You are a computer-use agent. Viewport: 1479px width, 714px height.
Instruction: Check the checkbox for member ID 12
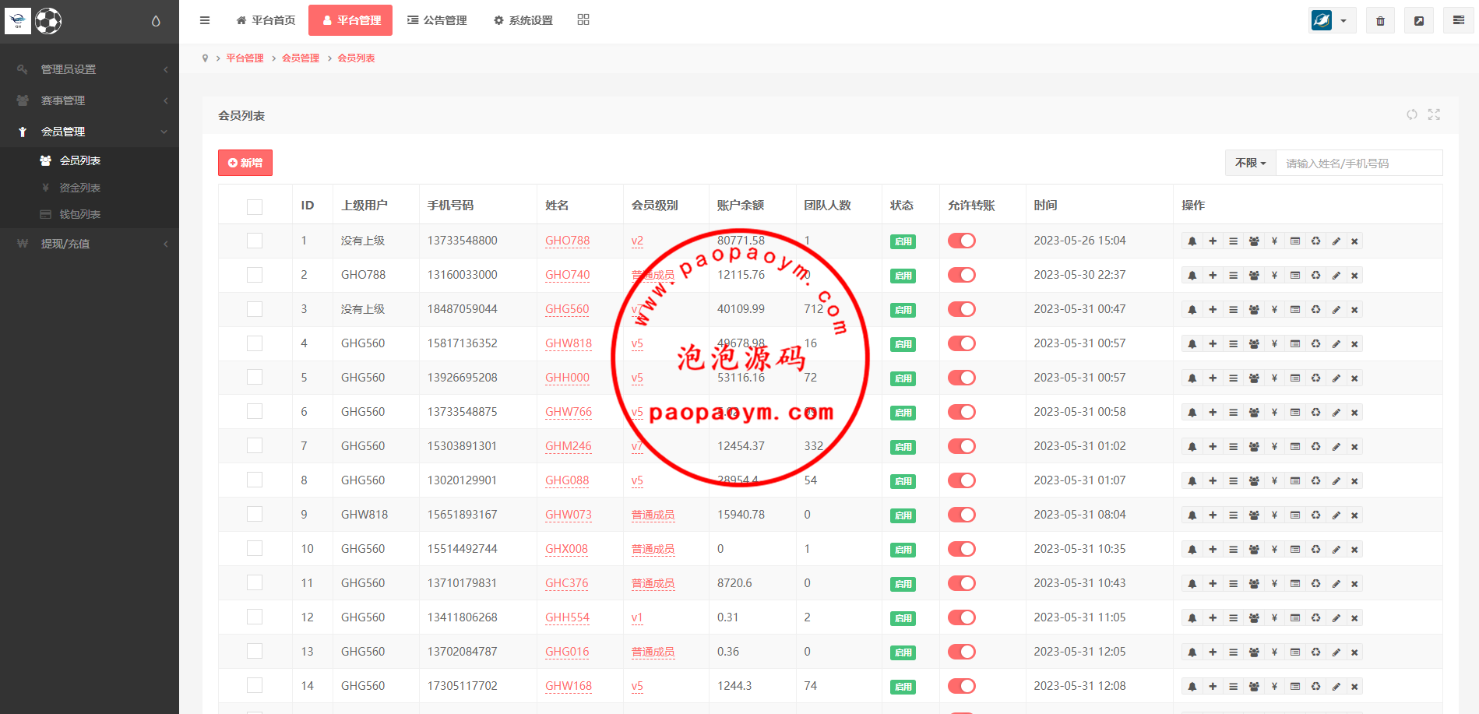255,617
